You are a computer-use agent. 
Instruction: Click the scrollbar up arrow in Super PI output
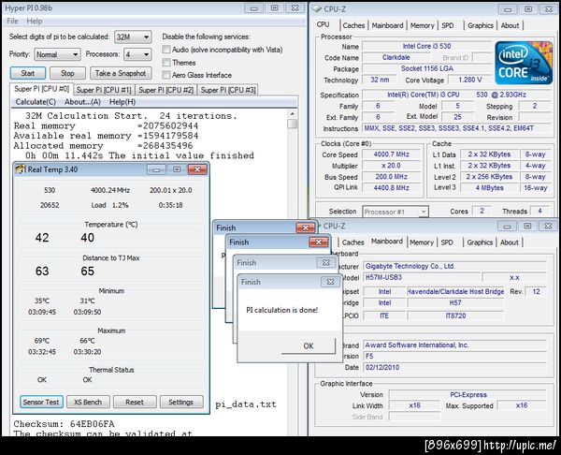point(293,114)
